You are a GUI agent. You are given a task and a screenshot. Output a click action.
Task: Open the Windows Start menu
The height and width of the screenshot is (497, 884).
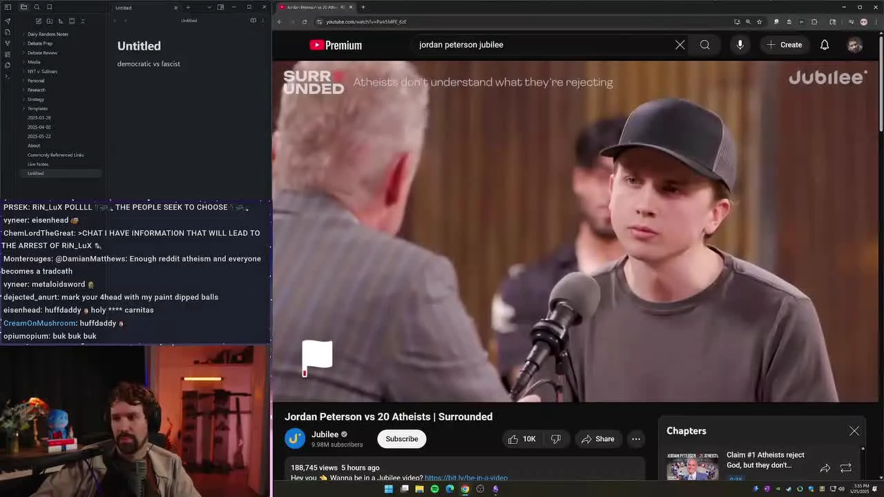click(x=388, y=489)
